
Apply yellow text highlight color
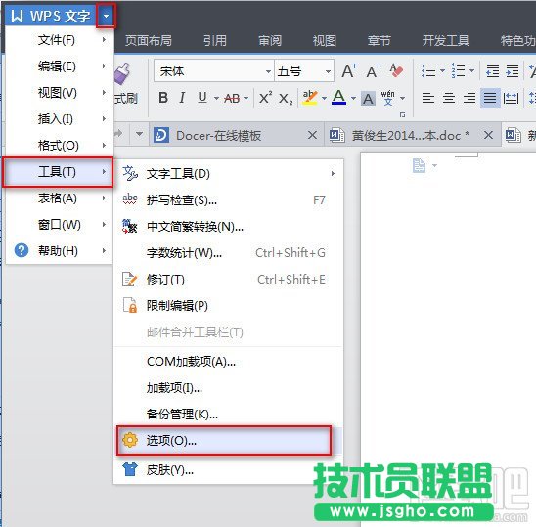pos(310,98)
